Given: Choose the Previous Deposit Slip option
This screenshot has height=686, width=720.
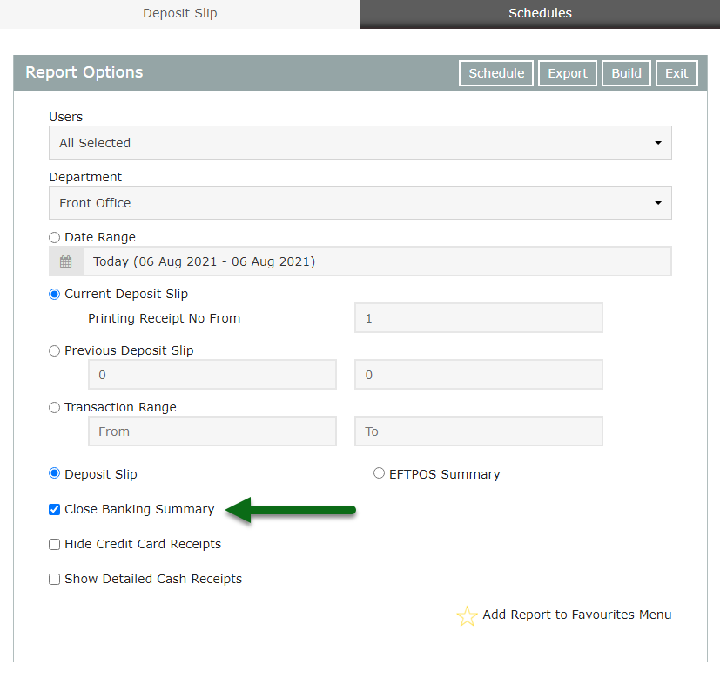Looking at the screenshot, I should pyautogui.click(x=54, y=350).
